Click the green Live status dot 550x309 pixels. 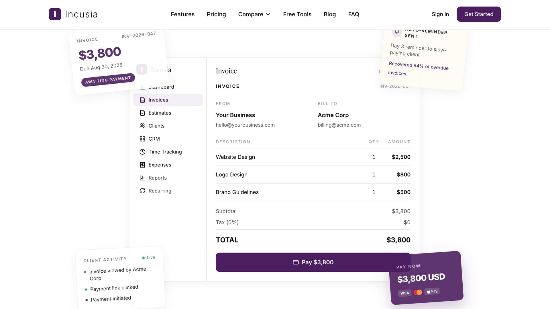tap(144, 258)
